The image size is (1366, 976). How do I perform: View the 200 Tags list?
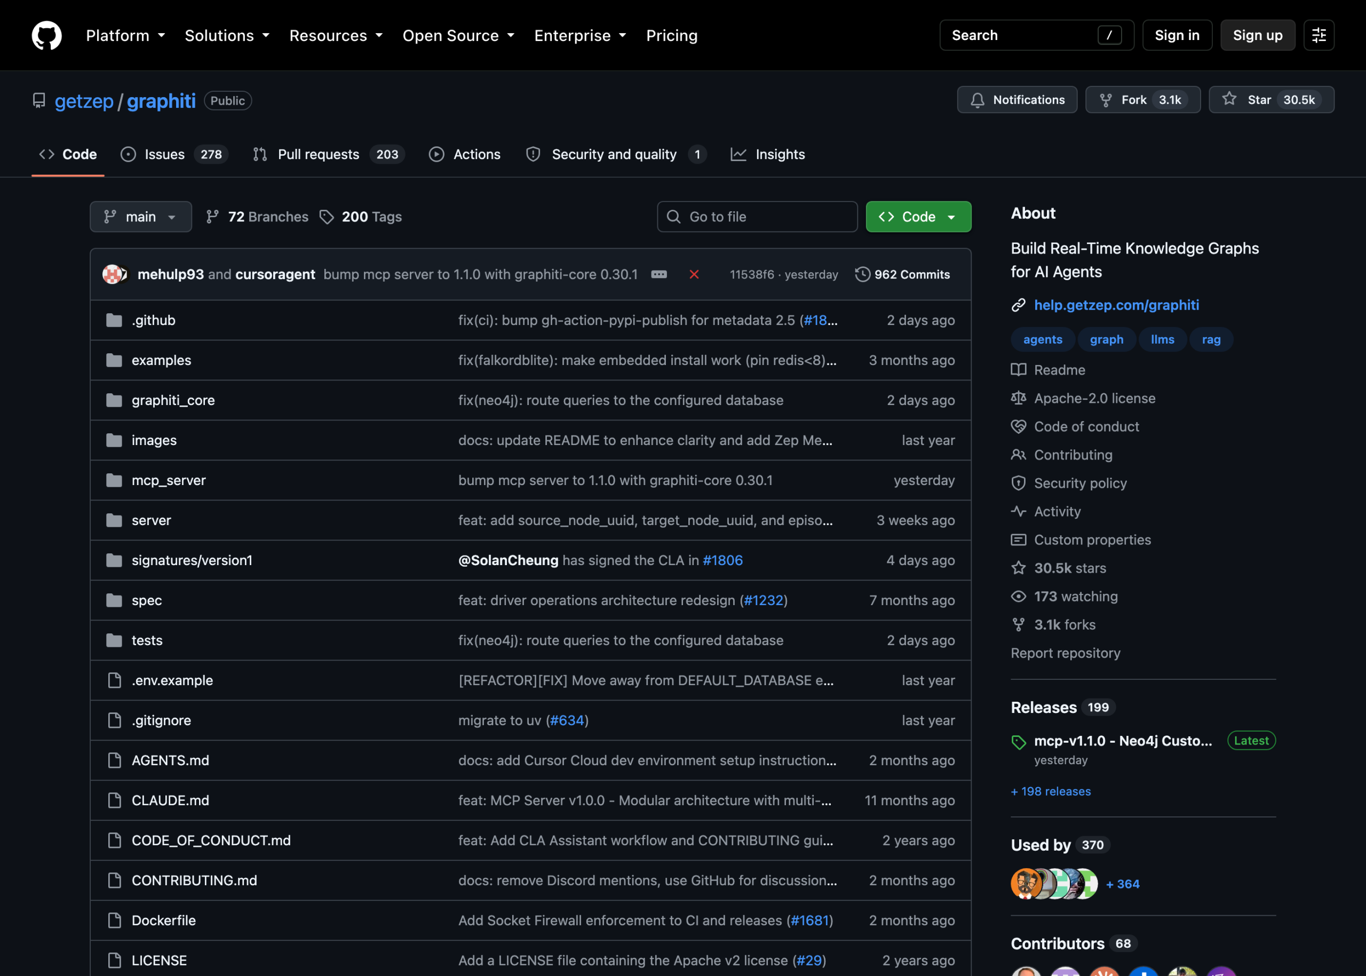pyautogui.click(x=361, y=217)
